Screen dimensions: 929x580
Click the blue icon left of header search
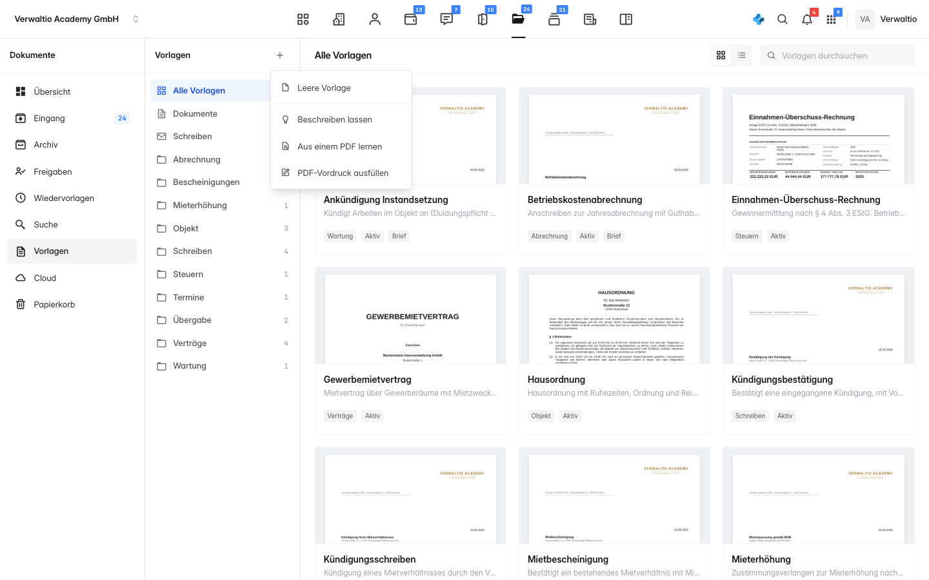(759, 19)
